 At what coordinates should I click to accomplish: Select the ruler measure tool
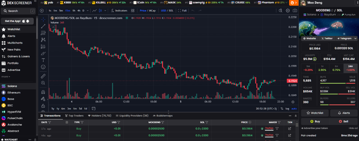click(43, 76)
